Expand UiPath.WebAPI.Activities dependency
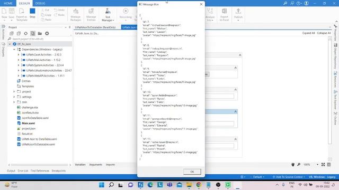 pos(19,75)
